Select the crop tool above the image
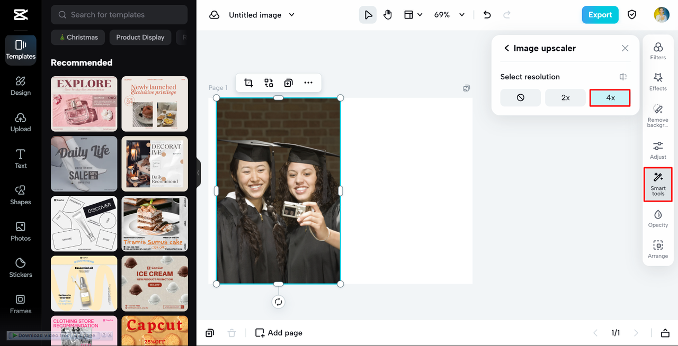The image size is (678, 346). pos(248,83)
